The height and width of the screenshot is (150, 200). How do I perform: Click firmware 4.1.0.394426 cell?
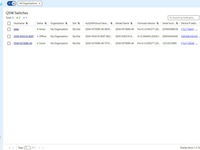[x=149, y=36]
